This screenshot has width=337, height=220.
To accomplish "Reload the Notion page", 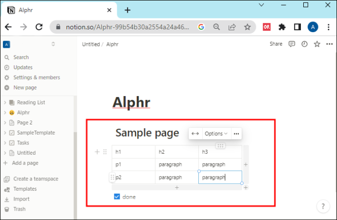I will 39,27.
